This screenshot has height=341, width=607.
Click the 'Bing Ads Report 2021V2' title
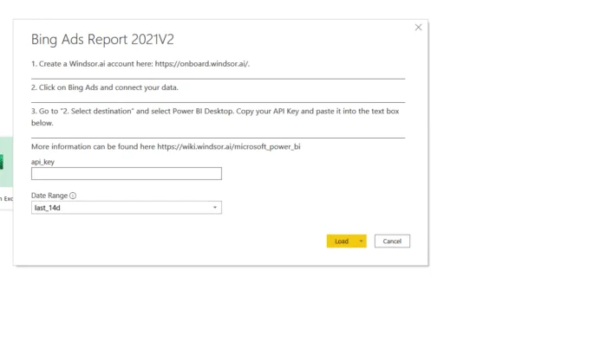pos(102,40)
